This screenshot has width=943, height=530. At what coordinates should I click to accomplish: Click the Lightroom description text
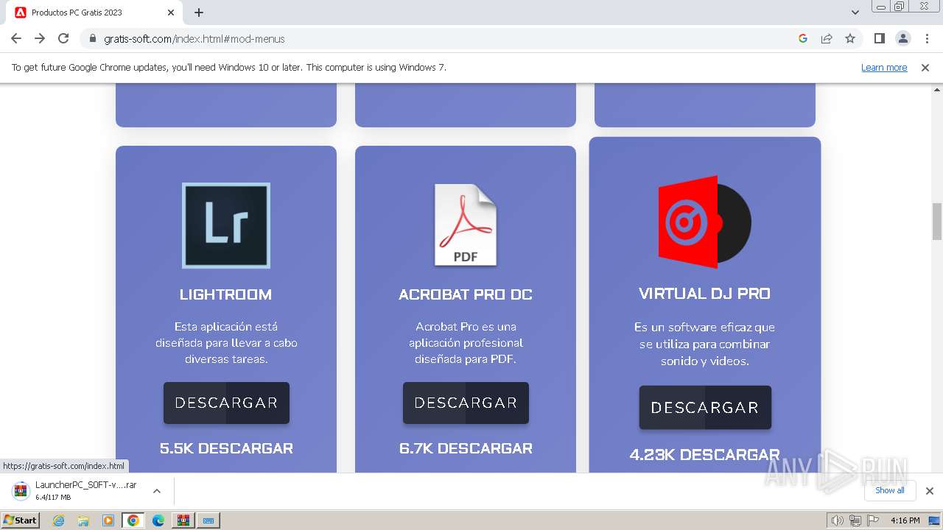coord(226,343)
